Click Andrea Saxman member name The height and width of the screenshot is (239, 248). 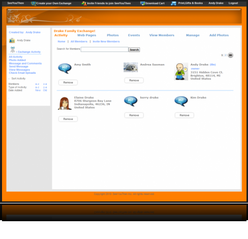[152, 65]
